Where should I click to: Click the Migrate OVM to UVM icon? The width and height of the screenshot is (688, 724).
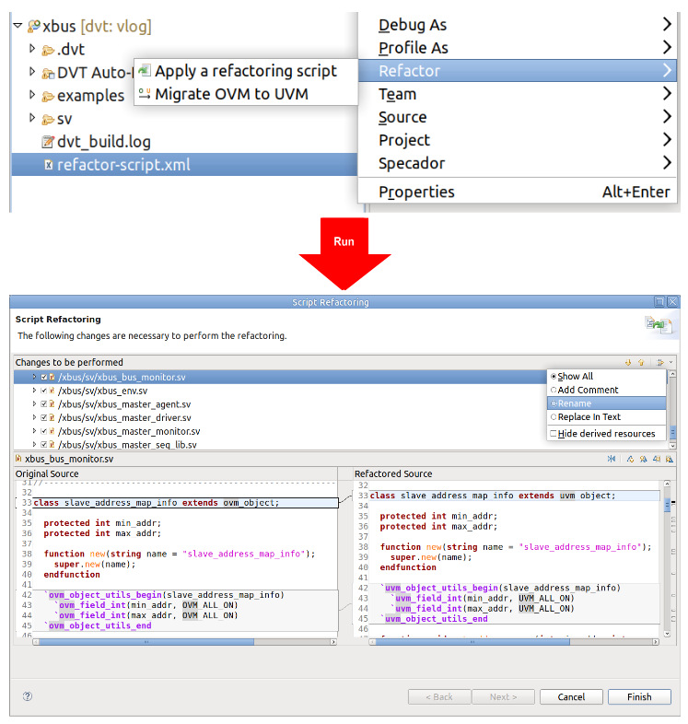145,94
